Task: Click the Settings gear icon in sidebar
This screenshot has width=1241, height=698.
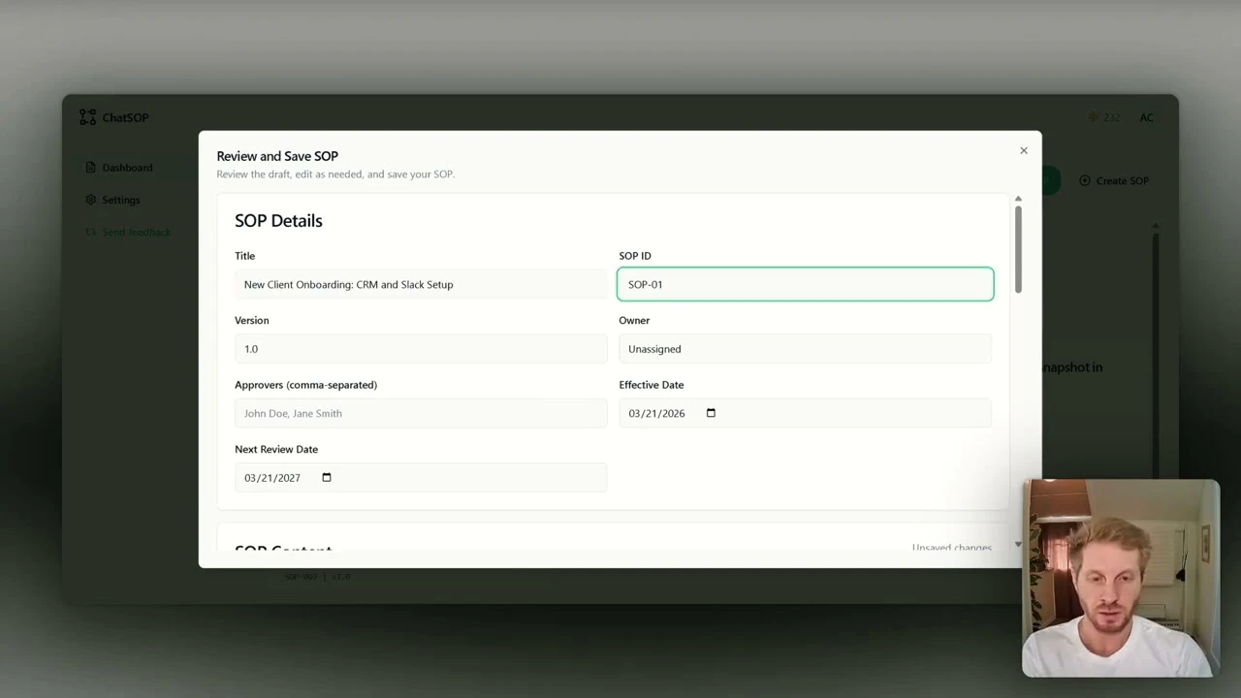Action: click(90, 200)
